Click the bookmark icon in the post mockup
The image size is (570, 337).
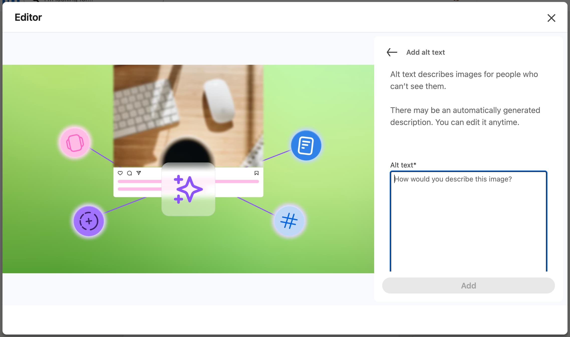pos(256,173)
